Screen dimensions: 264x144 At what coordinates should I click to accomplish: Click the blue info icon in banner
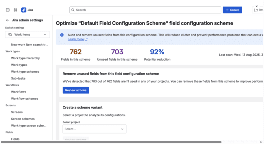[62, 35]
